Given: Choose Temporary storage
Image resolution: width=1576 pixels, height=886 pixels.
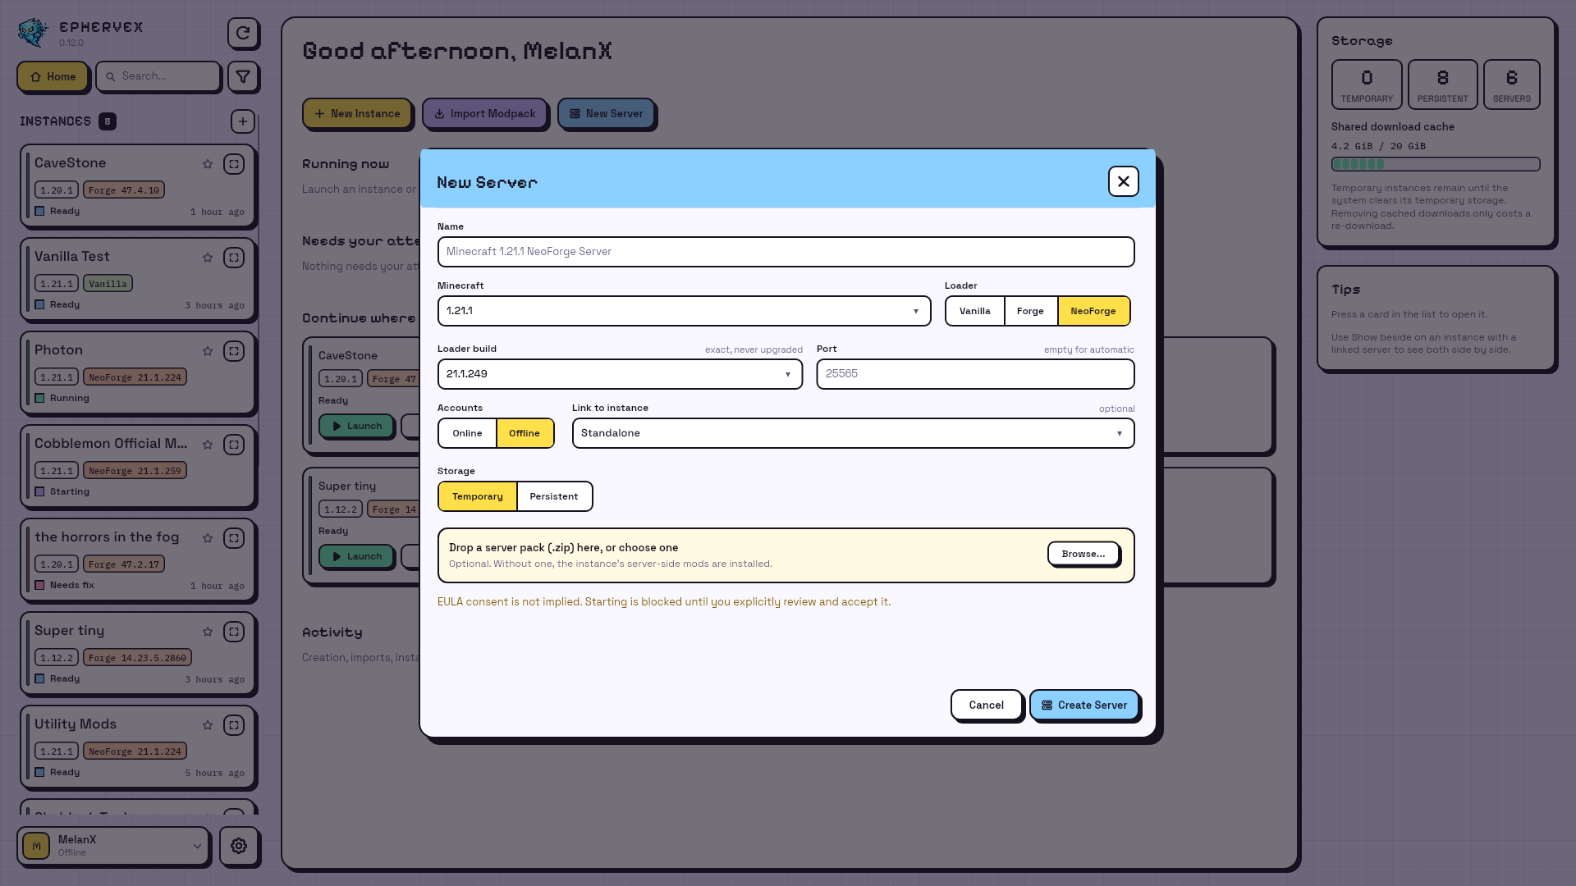Looking at the screenshot, I should pyautogui.click(x=478, y=496).
